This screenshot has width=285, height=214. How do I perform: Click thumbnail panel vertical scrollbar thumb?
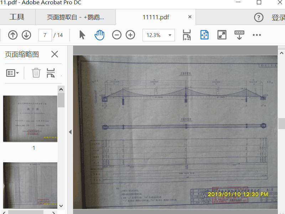tap(61, 100)
